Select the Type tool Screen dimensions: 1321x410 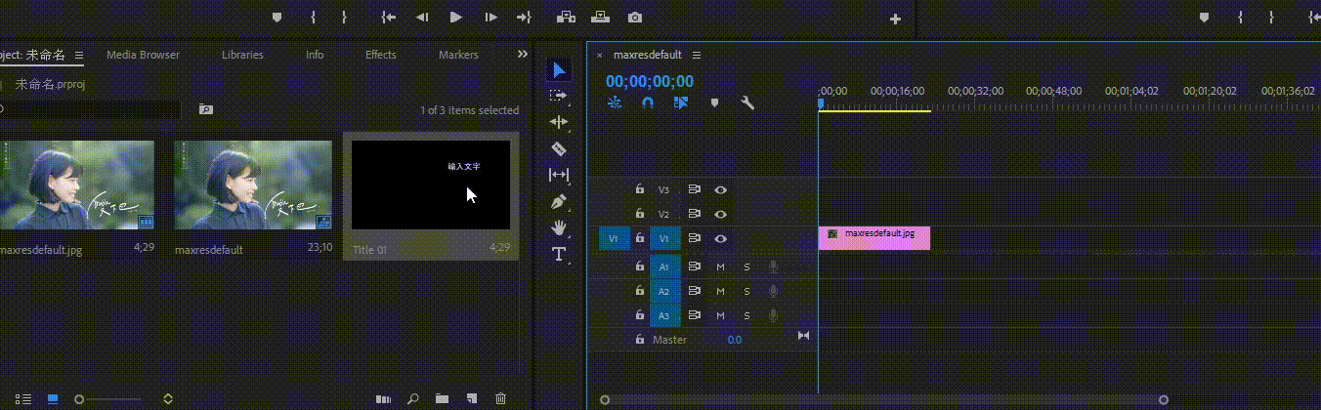coord(559,255)
